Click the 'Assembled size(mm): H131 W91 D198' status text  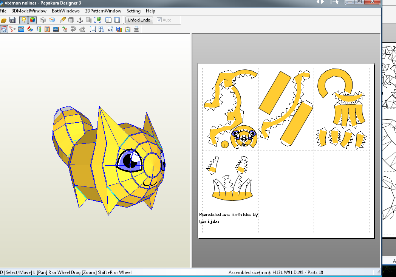click(x=266, y=272)
